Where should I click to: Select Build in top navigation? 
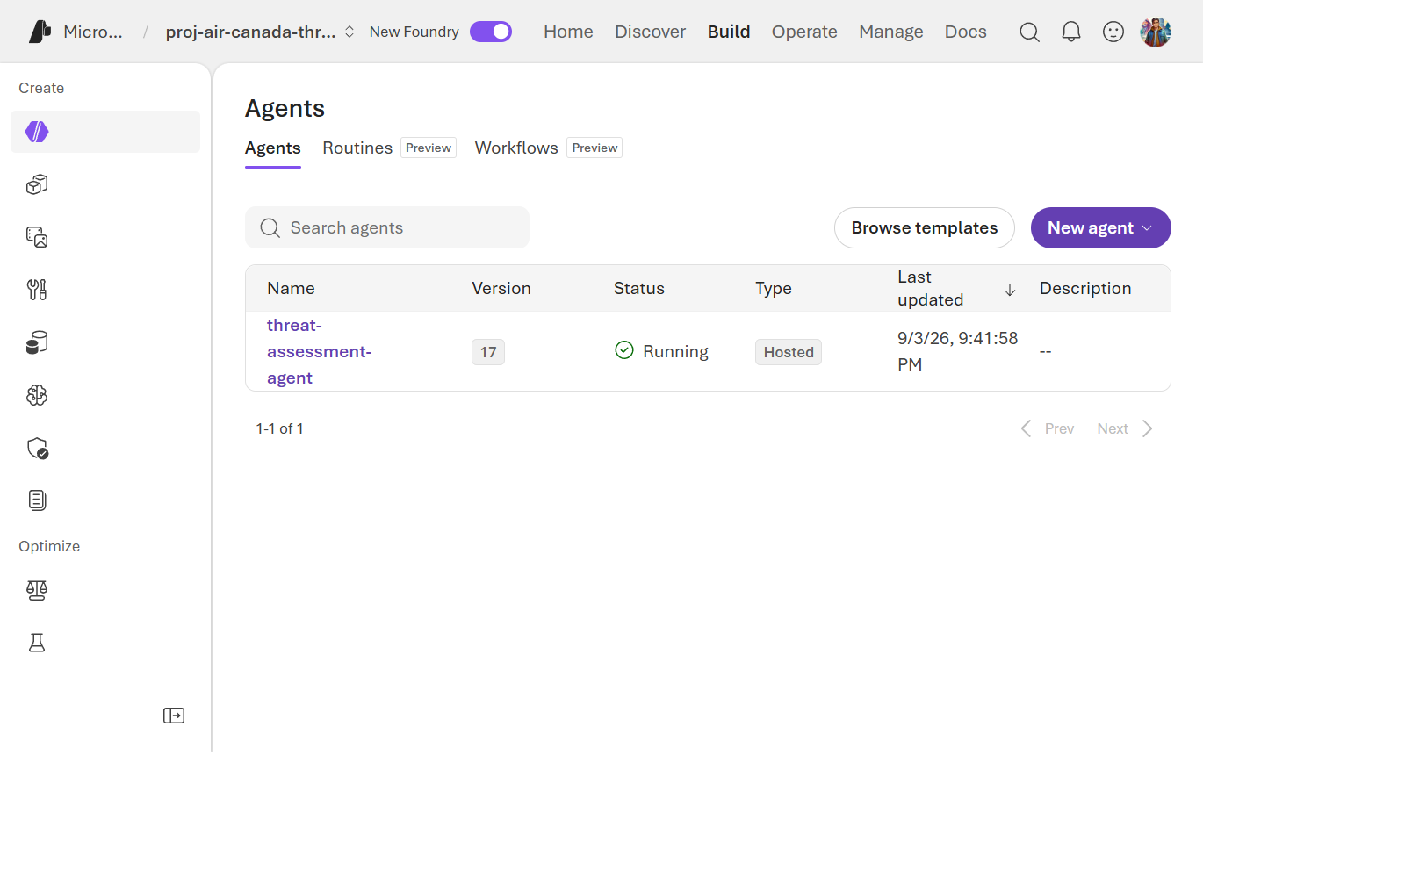click(x=729, y=32)
